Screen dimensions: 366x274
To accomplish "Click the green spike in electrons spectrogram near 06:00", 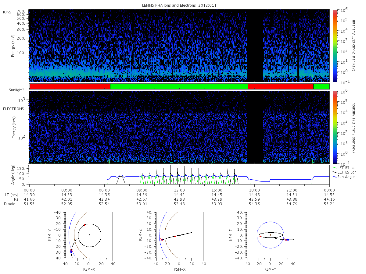I will point(109,161).
